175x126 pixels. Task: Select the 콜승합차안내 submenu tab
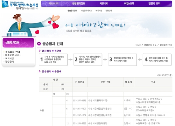coord(72,10)
